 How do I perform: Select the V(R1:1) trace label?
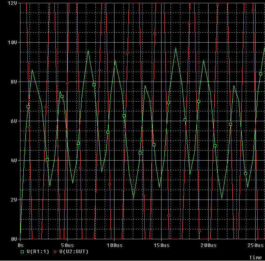tap(36, 251)
